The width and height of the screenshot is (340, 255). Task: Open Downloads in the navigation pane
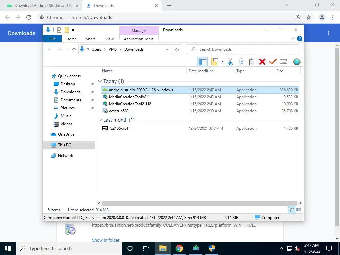pyautogui.click(x=70, y=92)
